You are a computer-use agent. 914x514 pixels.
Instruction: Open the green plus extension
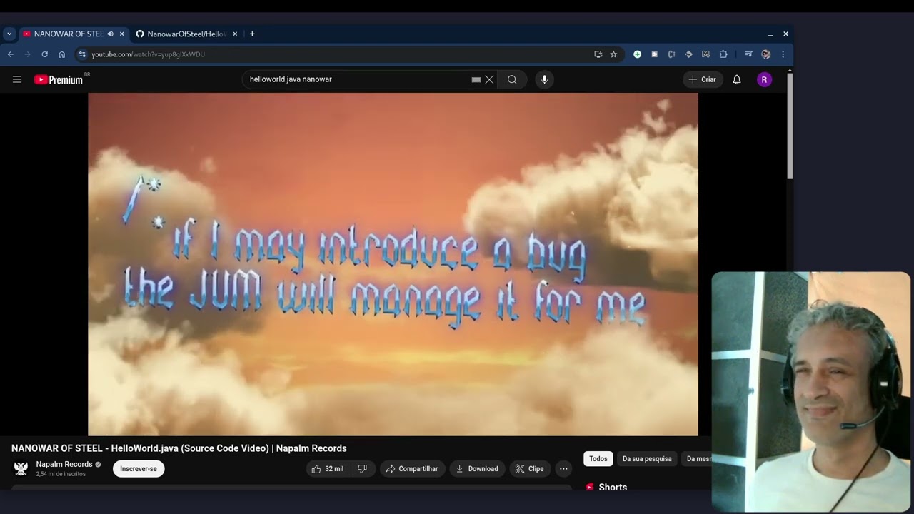coord(637,54)
